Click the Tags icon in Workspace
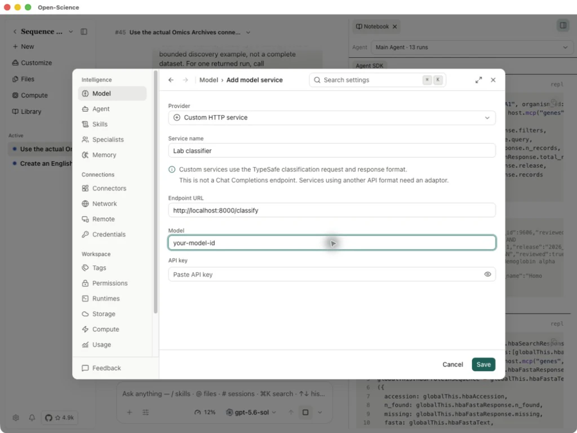577x433 pixels. point(86,268)
